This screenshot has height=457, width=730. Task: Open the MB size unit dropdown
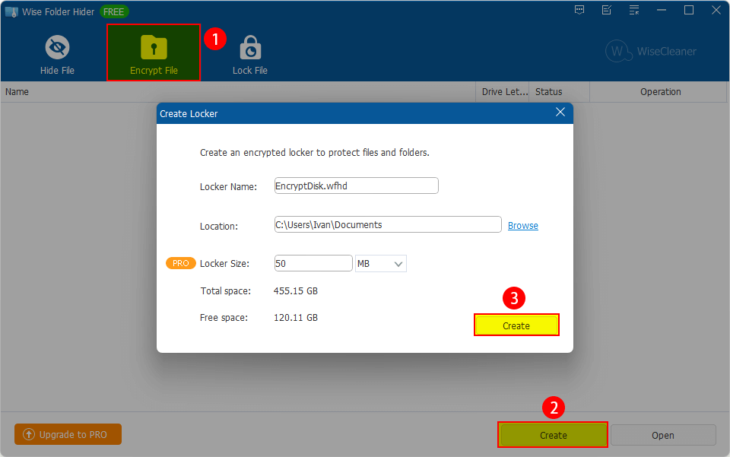381,264
